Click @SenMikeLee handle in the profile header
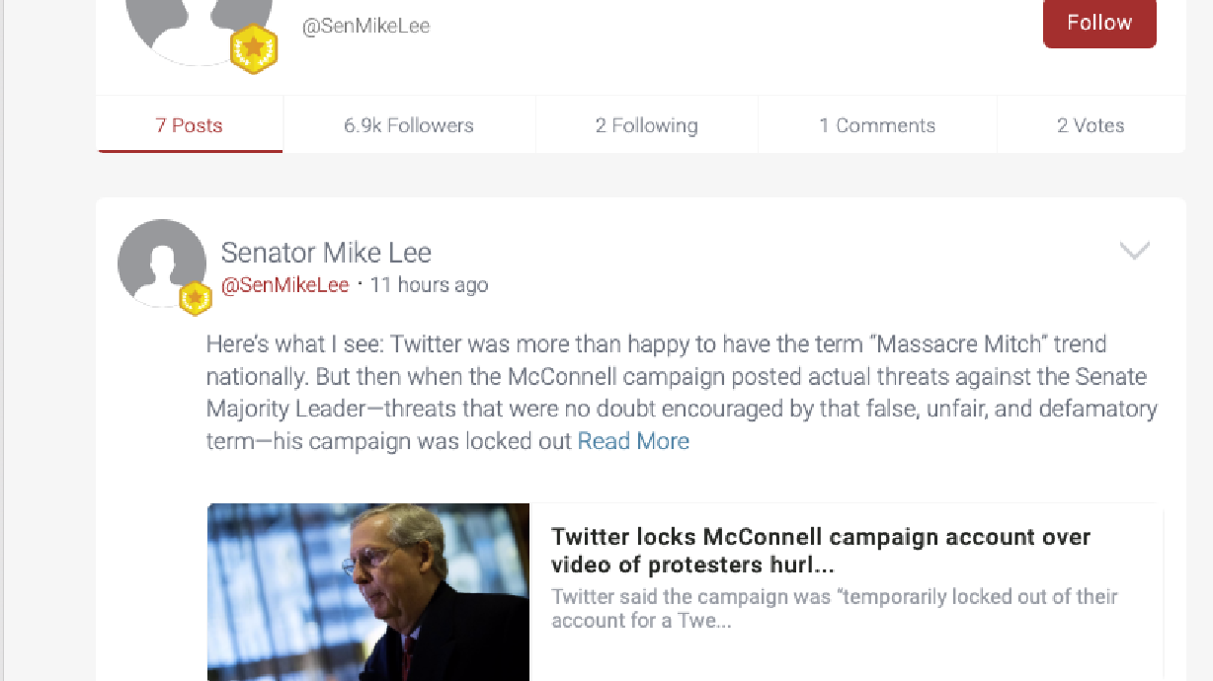1213x681 pixels. click(366, 26)
